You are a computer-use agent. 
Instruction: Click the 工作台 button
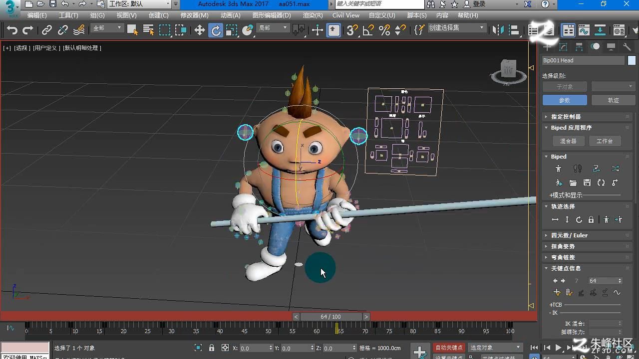[x=605, y=141]
